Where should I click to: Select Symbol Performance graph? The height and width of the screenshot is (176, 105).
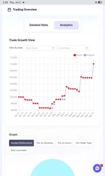(21, 143)
